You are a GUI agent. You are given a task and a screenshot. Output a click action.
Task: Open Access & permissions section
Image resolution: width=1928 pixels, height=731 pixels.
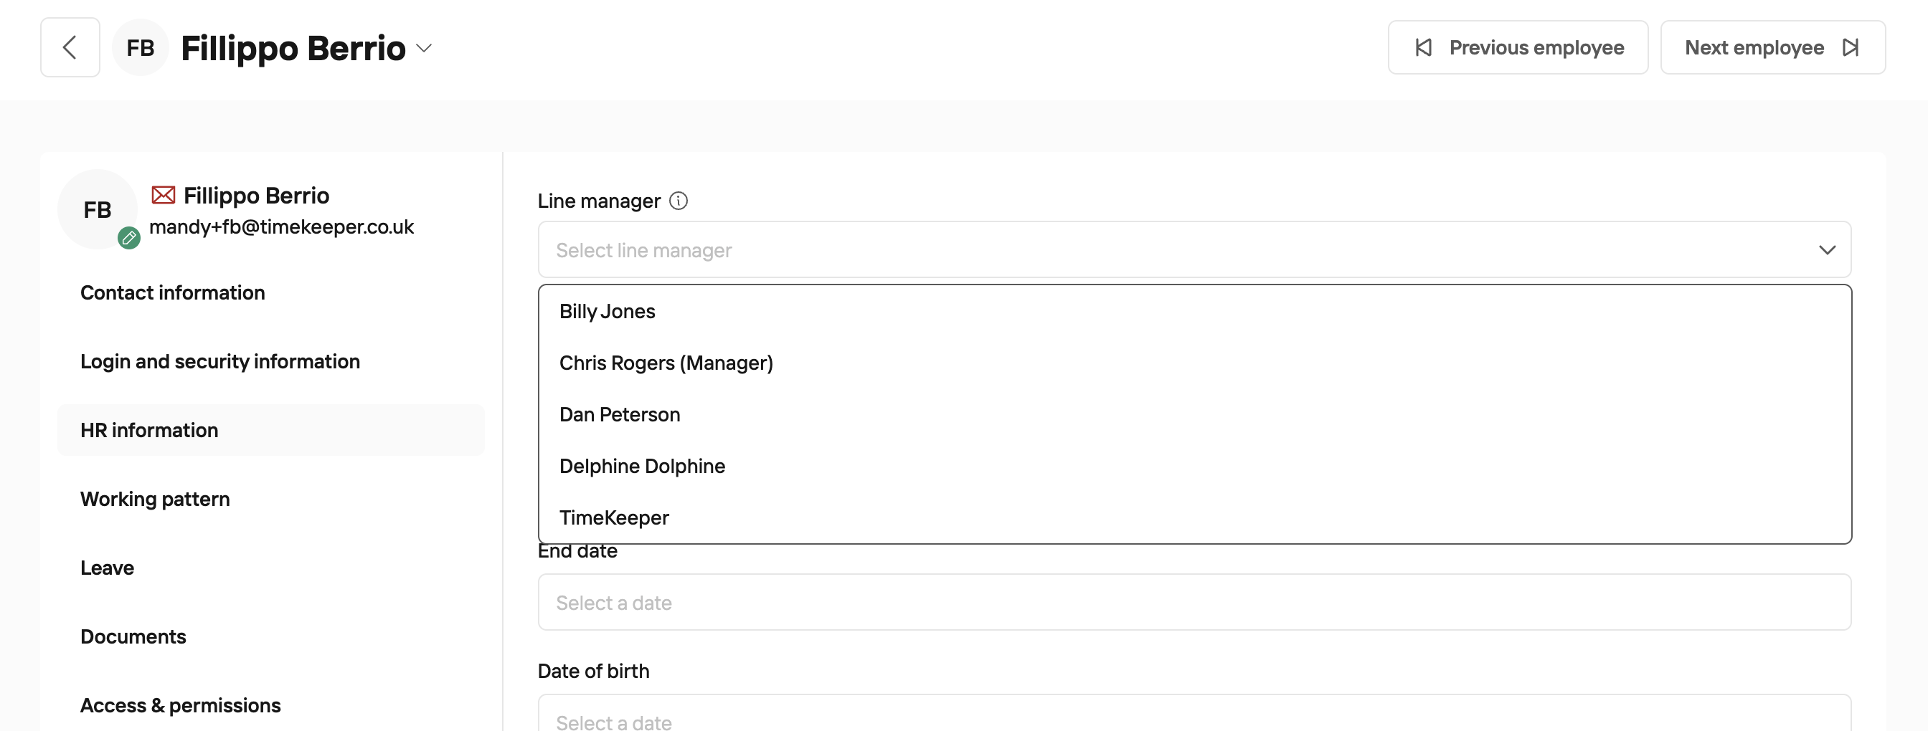[x=271, y=704]
